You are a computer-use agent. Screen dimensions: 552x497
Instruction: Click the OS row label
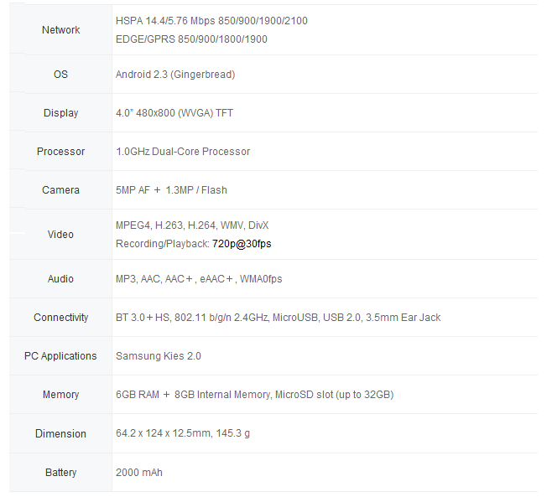(60, 75)
